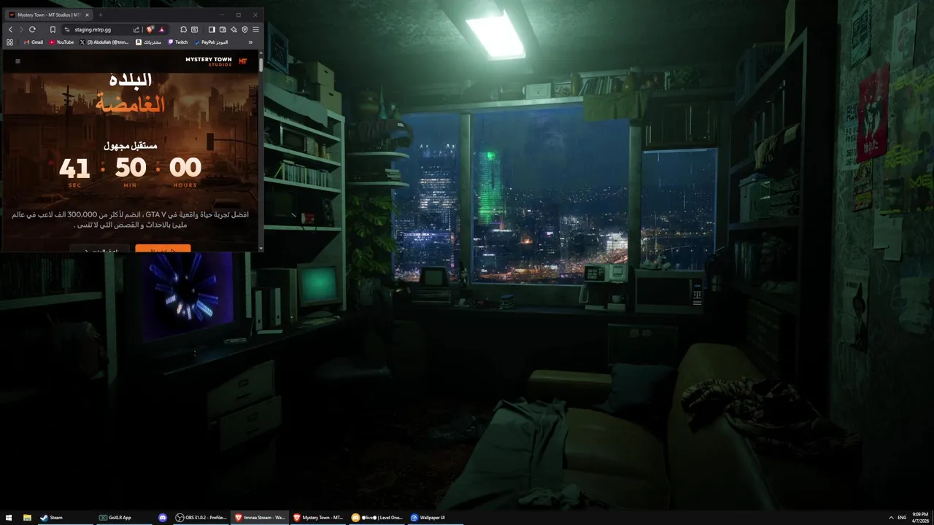Maximize the Brave browser window

239,15
